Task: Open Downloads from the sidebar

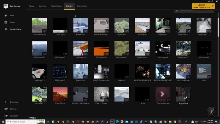Action: tap(14, 102)
